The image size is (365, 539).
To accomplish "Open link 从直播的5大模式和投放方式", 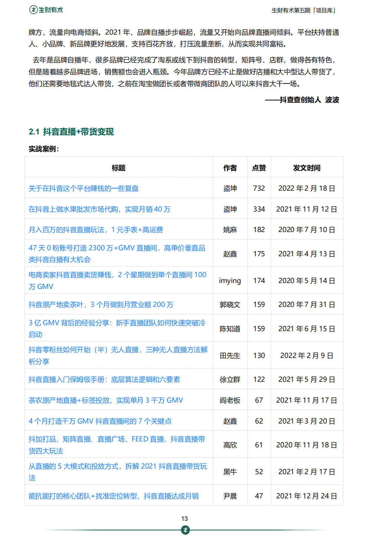I will [118, 472].
